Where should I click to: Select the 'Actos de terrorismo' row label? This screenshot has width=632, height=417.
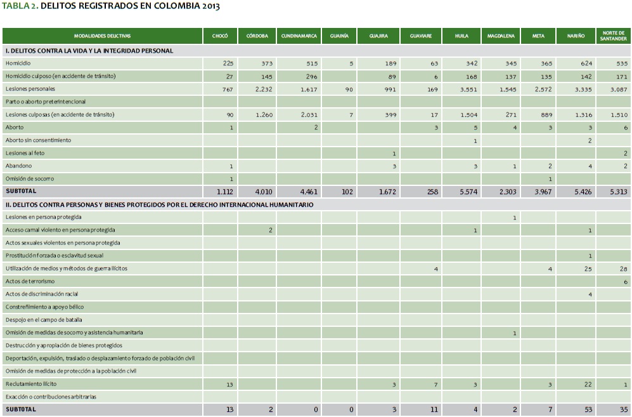coord(30,281)
